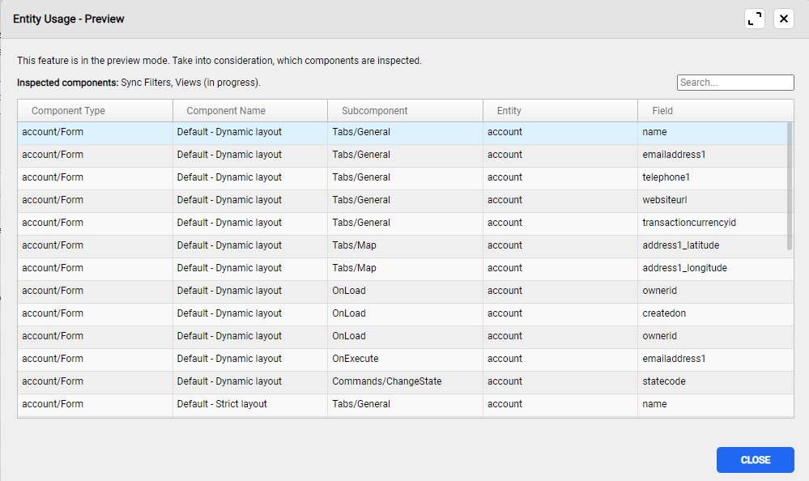The width and height of the screenshot is (809, 481).
Task: Click the expand dialog fullscreen icon
Action: point(755,19)
